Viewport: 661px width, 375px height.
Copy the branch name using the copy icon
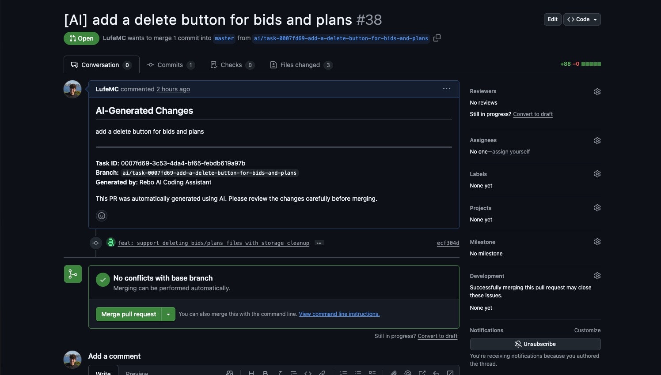pos(437,38)
